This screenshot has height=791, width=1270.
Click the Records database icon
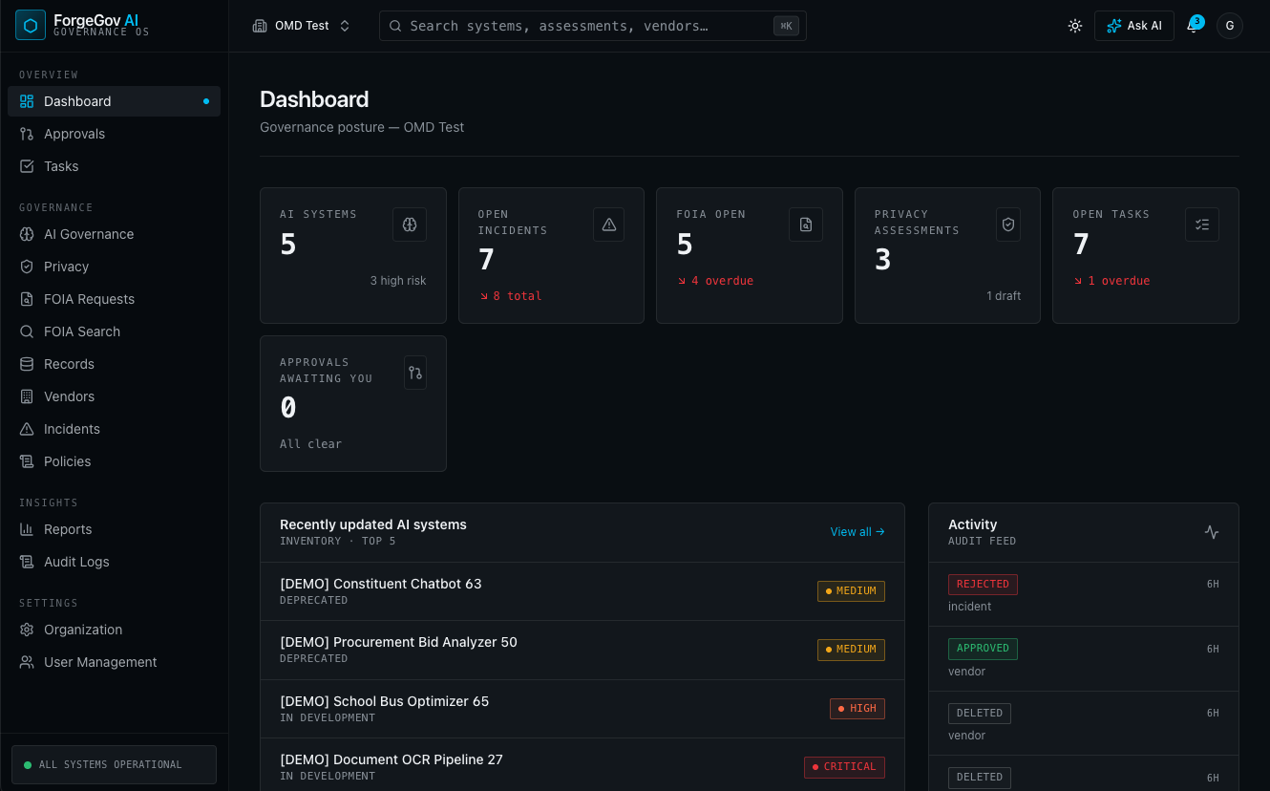point(27,364)
